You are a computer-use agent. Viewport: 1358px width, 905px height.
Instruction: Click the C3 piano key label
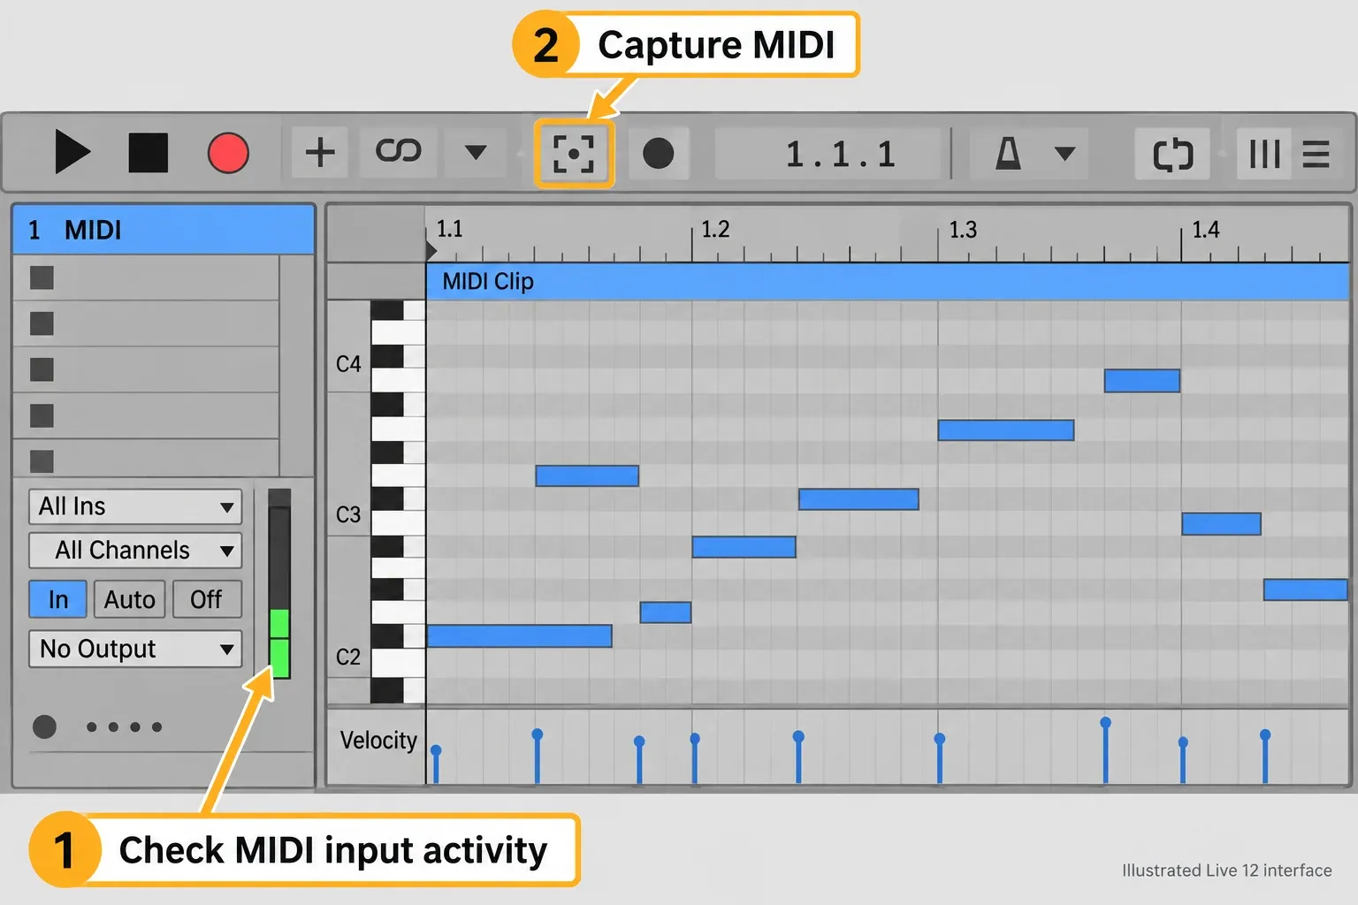[x=348, y=514]
